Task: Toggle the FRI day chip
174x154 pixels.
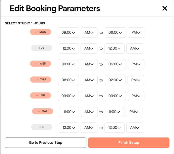Action: (40, 95)
